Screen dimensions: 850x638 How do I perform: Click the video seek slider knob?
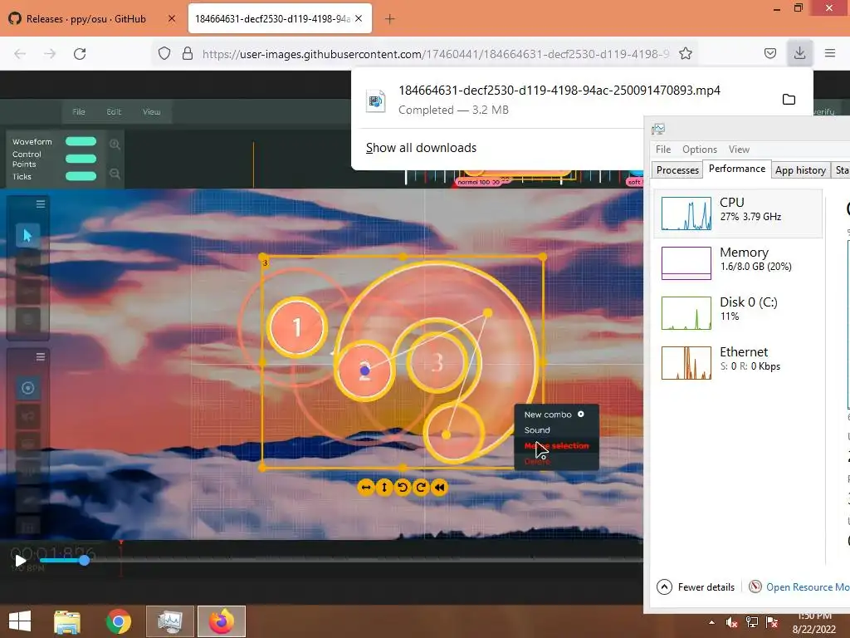coord(84,561)
